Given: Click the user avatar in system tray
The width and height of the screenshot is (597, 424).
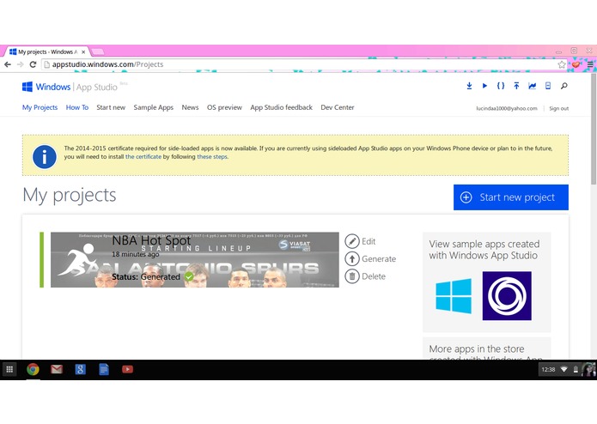Looking at the screenshot, I should (x=588, y=369).
